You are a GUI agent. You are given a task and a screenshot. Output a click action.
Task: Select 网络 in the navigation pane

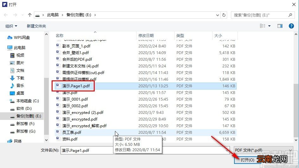click(x=15, y=141)
